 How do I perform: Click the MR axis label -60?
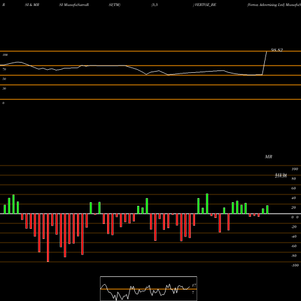coord(294,246)
